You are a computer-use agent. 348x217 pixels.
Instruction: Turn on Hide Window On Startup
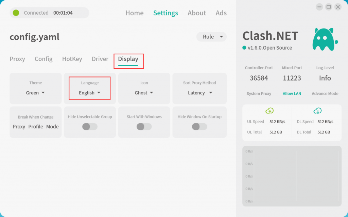click(x=199, y=127)
